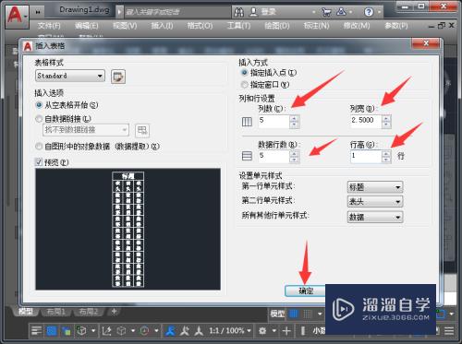Click the 列数 columns input field
462x344 pixels.
coord(274,121)
